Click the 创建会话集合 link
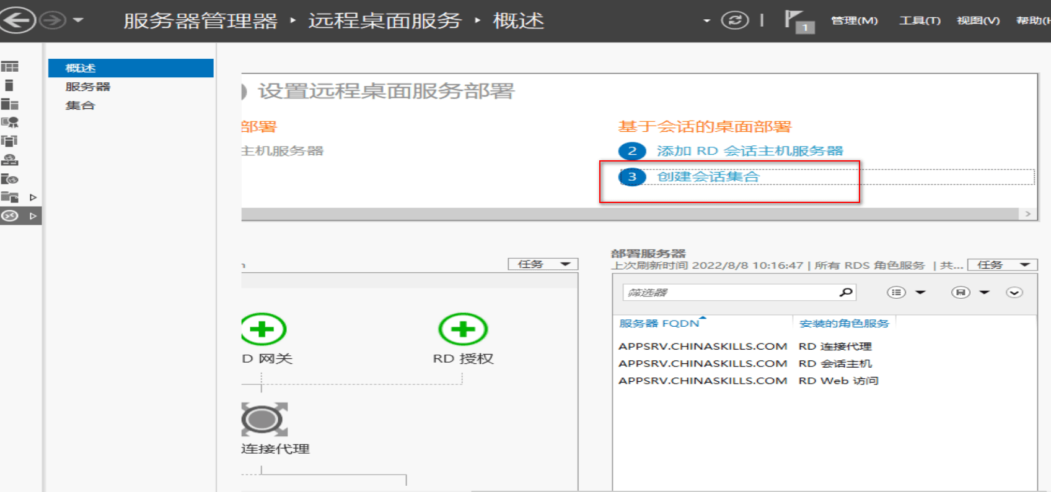 [708, 177]
